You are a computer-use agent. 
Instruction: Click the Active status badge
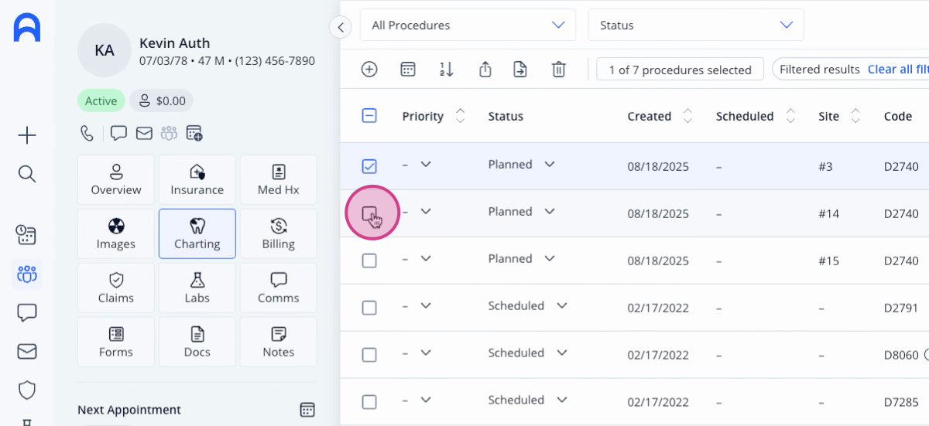[101, 101]
